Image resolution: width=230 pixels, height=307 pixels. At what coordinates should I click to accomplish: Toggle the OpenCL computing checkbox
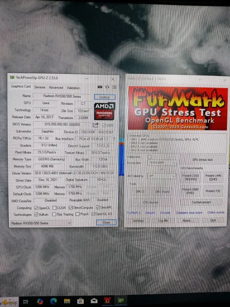(x=36, y=208)
